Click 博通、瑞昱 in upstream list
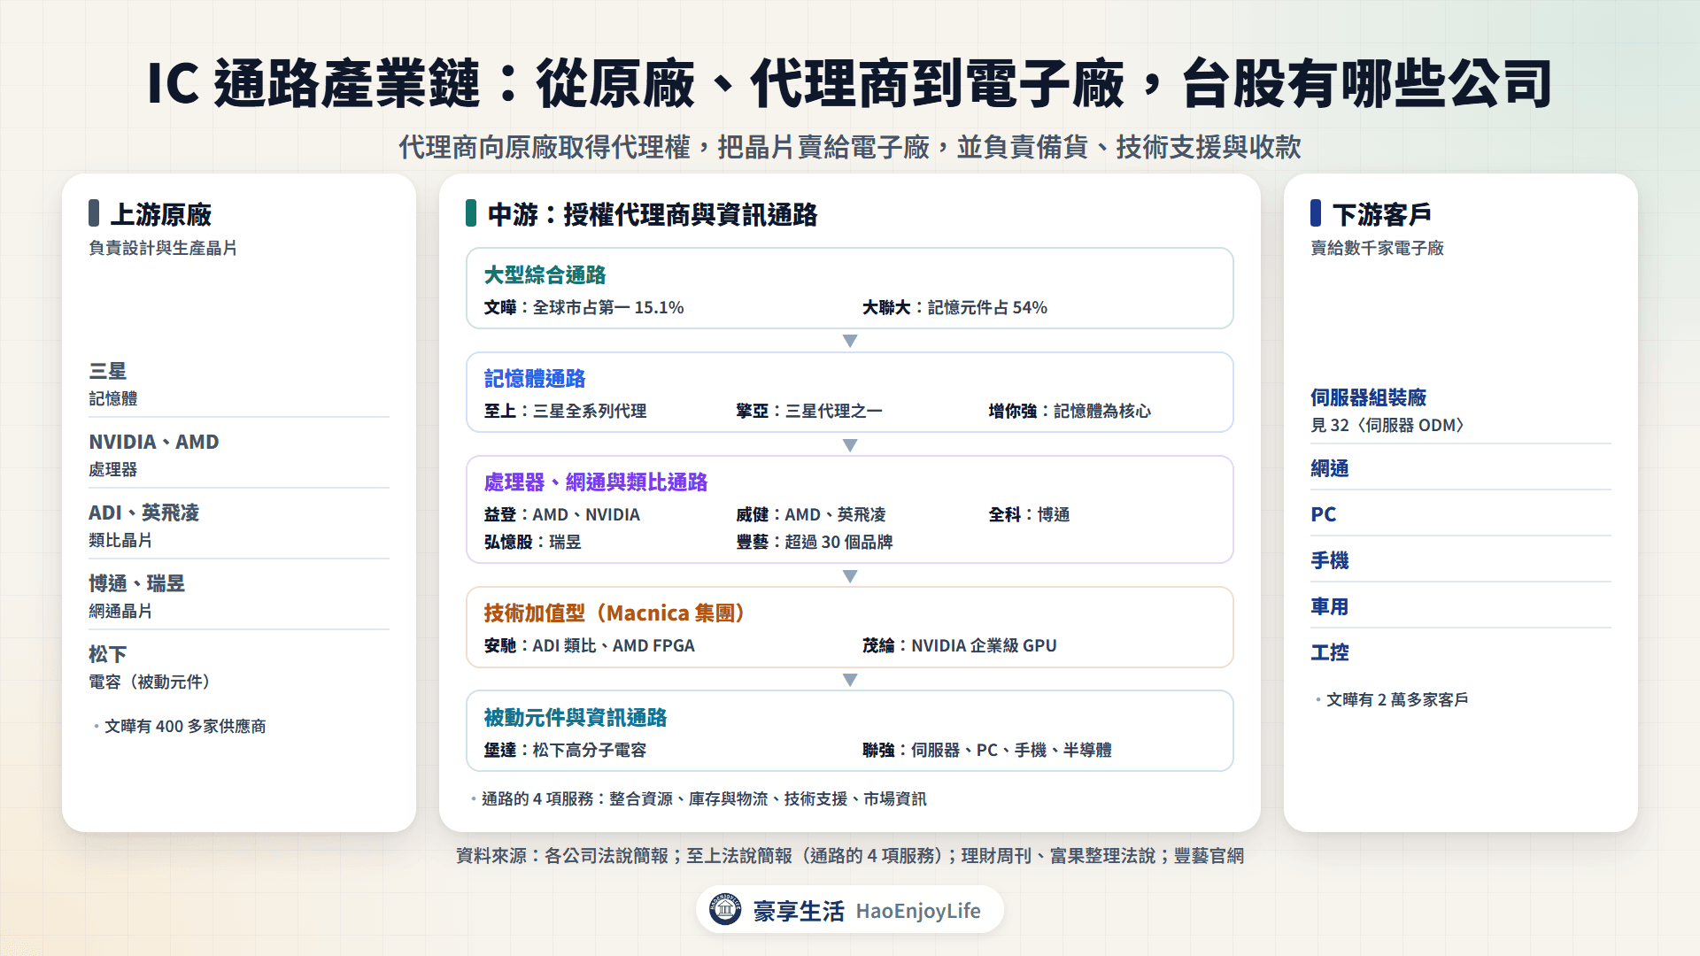Viewport: 1700px width, 956px height. [x=137, y=583]
